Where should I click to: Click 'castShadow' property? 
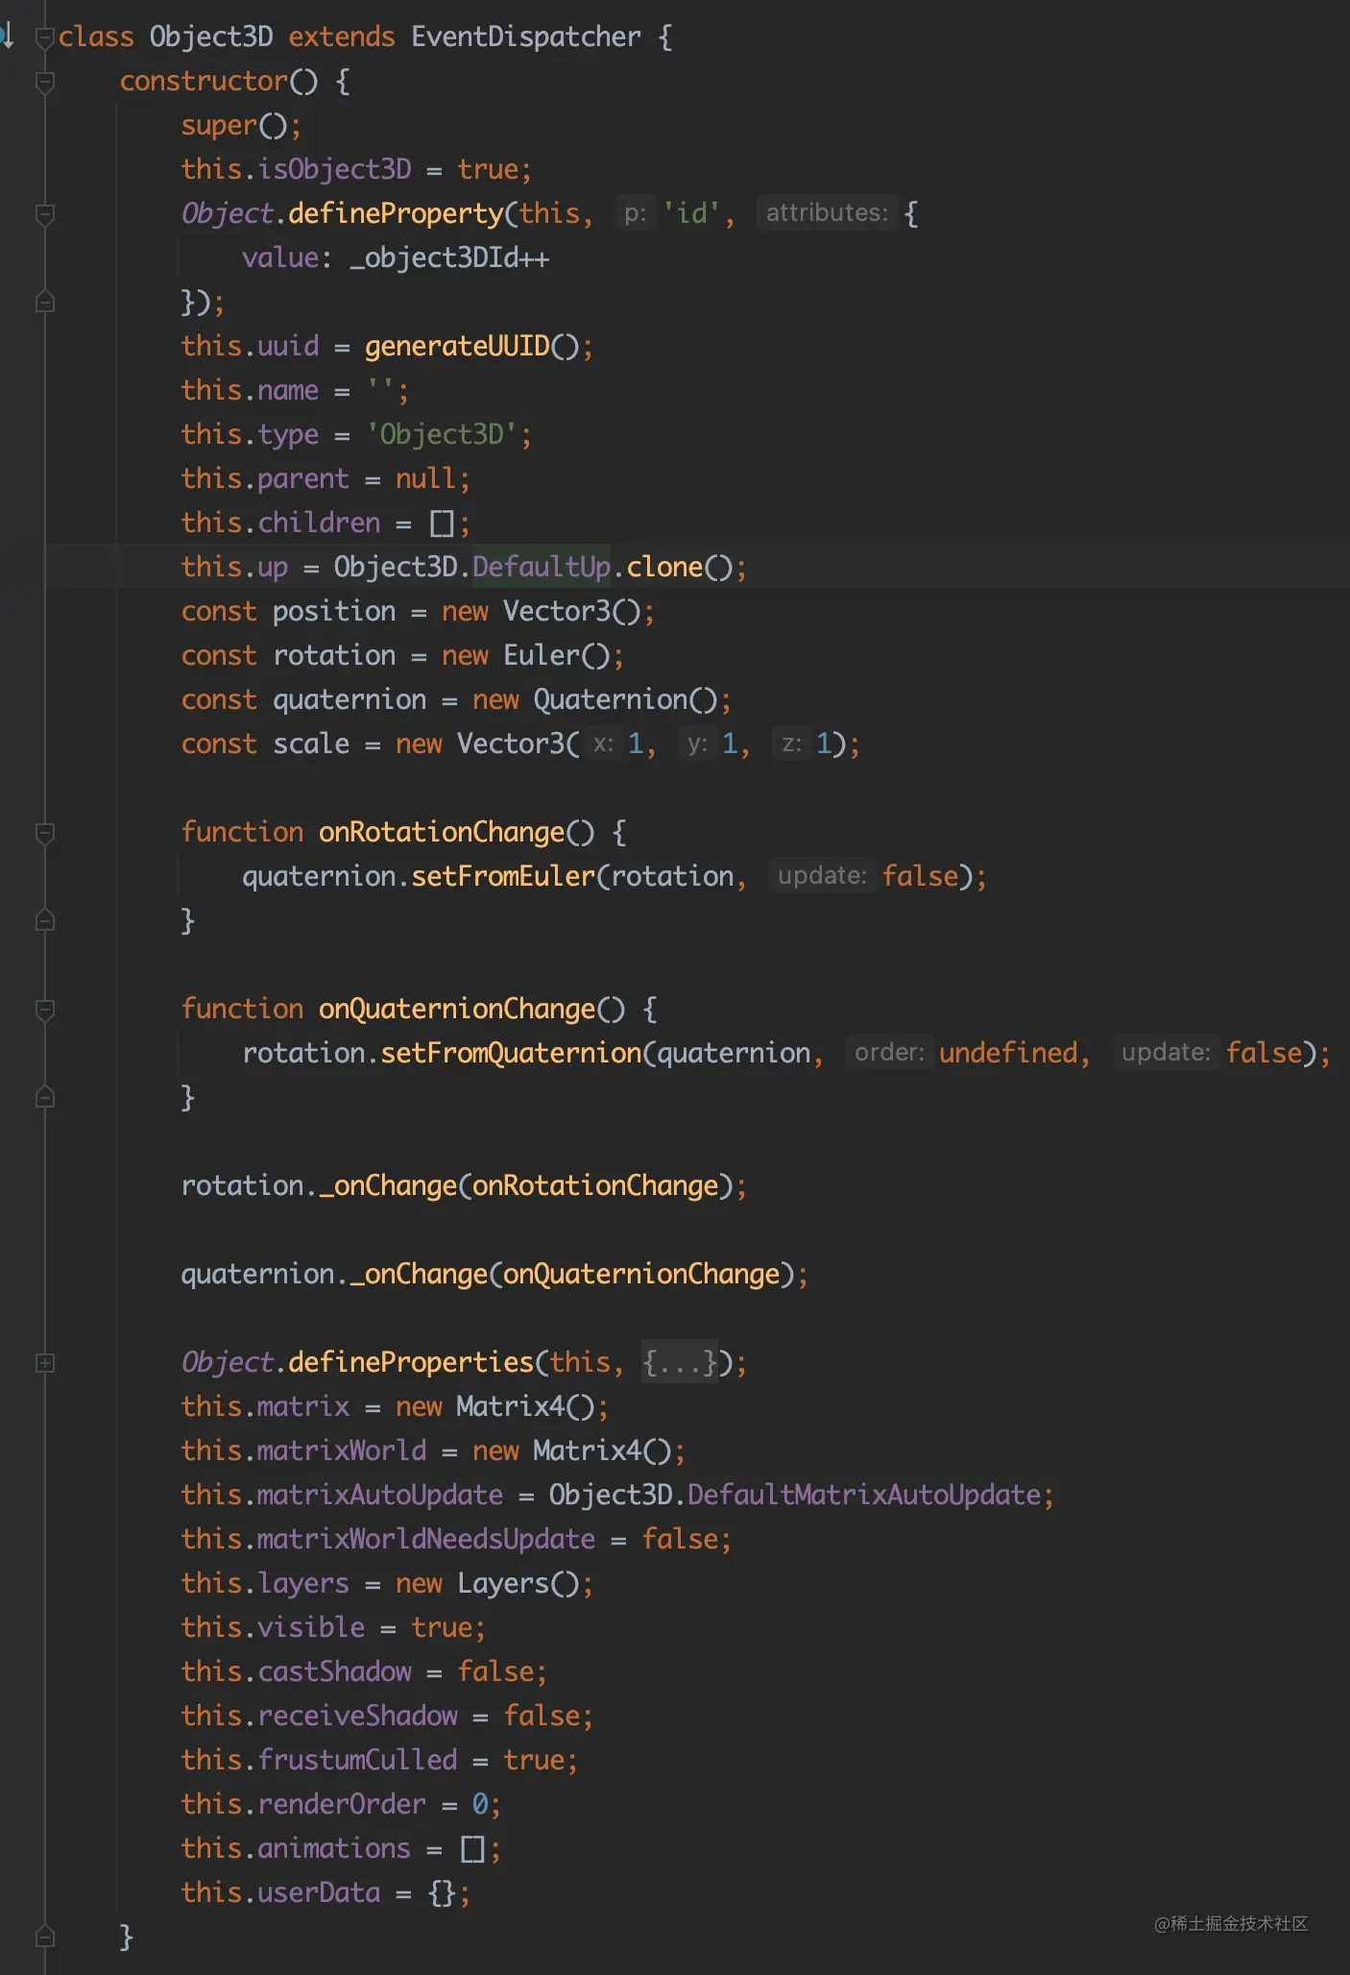click(x=334, y=1671)
